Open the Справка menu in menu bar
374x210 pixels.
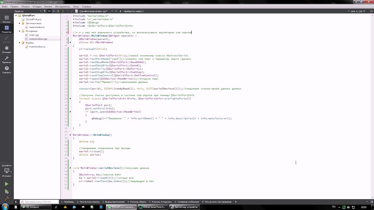[x=86, y=6]
